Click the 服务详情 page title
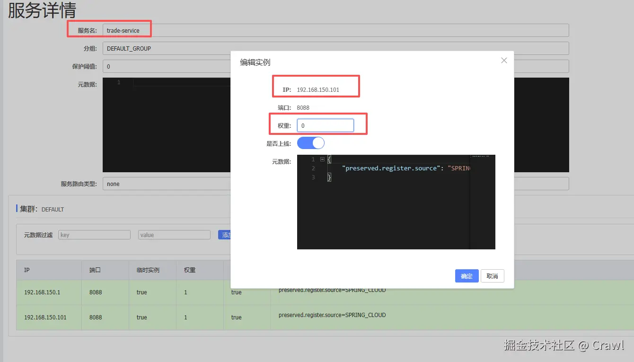Screen dimensions: 634x362 click(x=42, y=10)
